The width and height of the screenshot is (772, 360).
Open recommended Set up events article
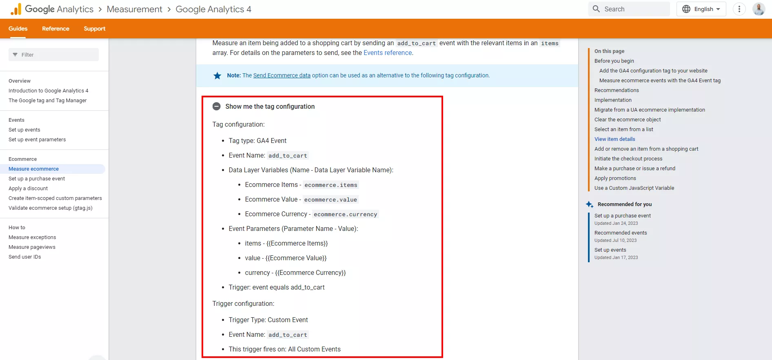[610, 250]
